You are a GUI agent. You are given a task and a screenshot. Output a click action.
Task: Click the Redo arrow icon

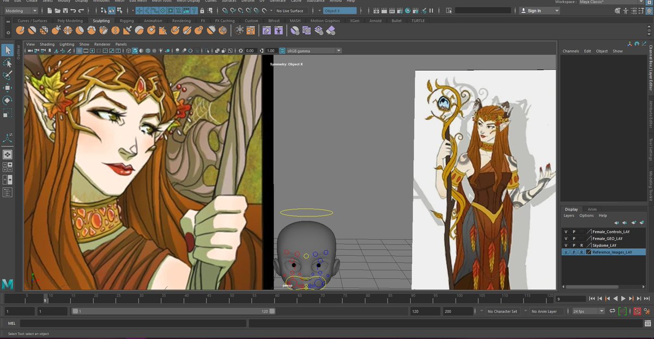pyautogui.click(x=81, y=11)
